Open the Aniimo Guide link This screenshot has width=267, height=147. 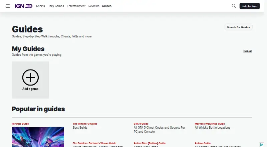(x=203, y=143)
